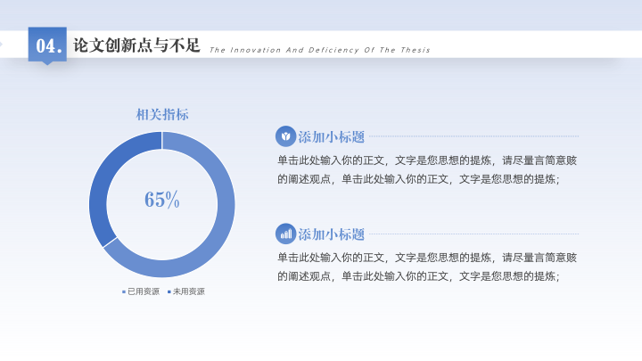Click the bar chart icon beside second subtitle
This screenshot has width=642, height=361.
[x=285, y=234]
